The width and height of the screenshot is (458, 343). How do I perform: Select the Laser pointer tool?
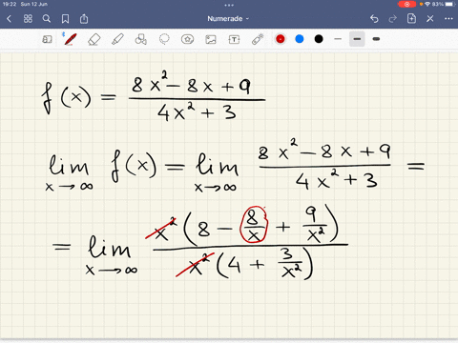[258, 39]
